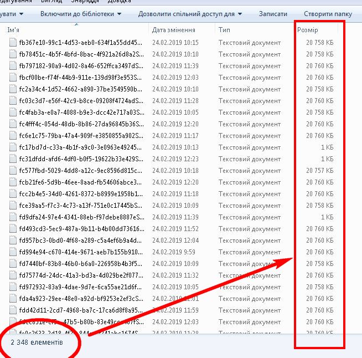This screenshot has width=362, height=358.
Task: Click file name fce39aa5-f7c3-4c73-a13f
Action: [81, 206]
